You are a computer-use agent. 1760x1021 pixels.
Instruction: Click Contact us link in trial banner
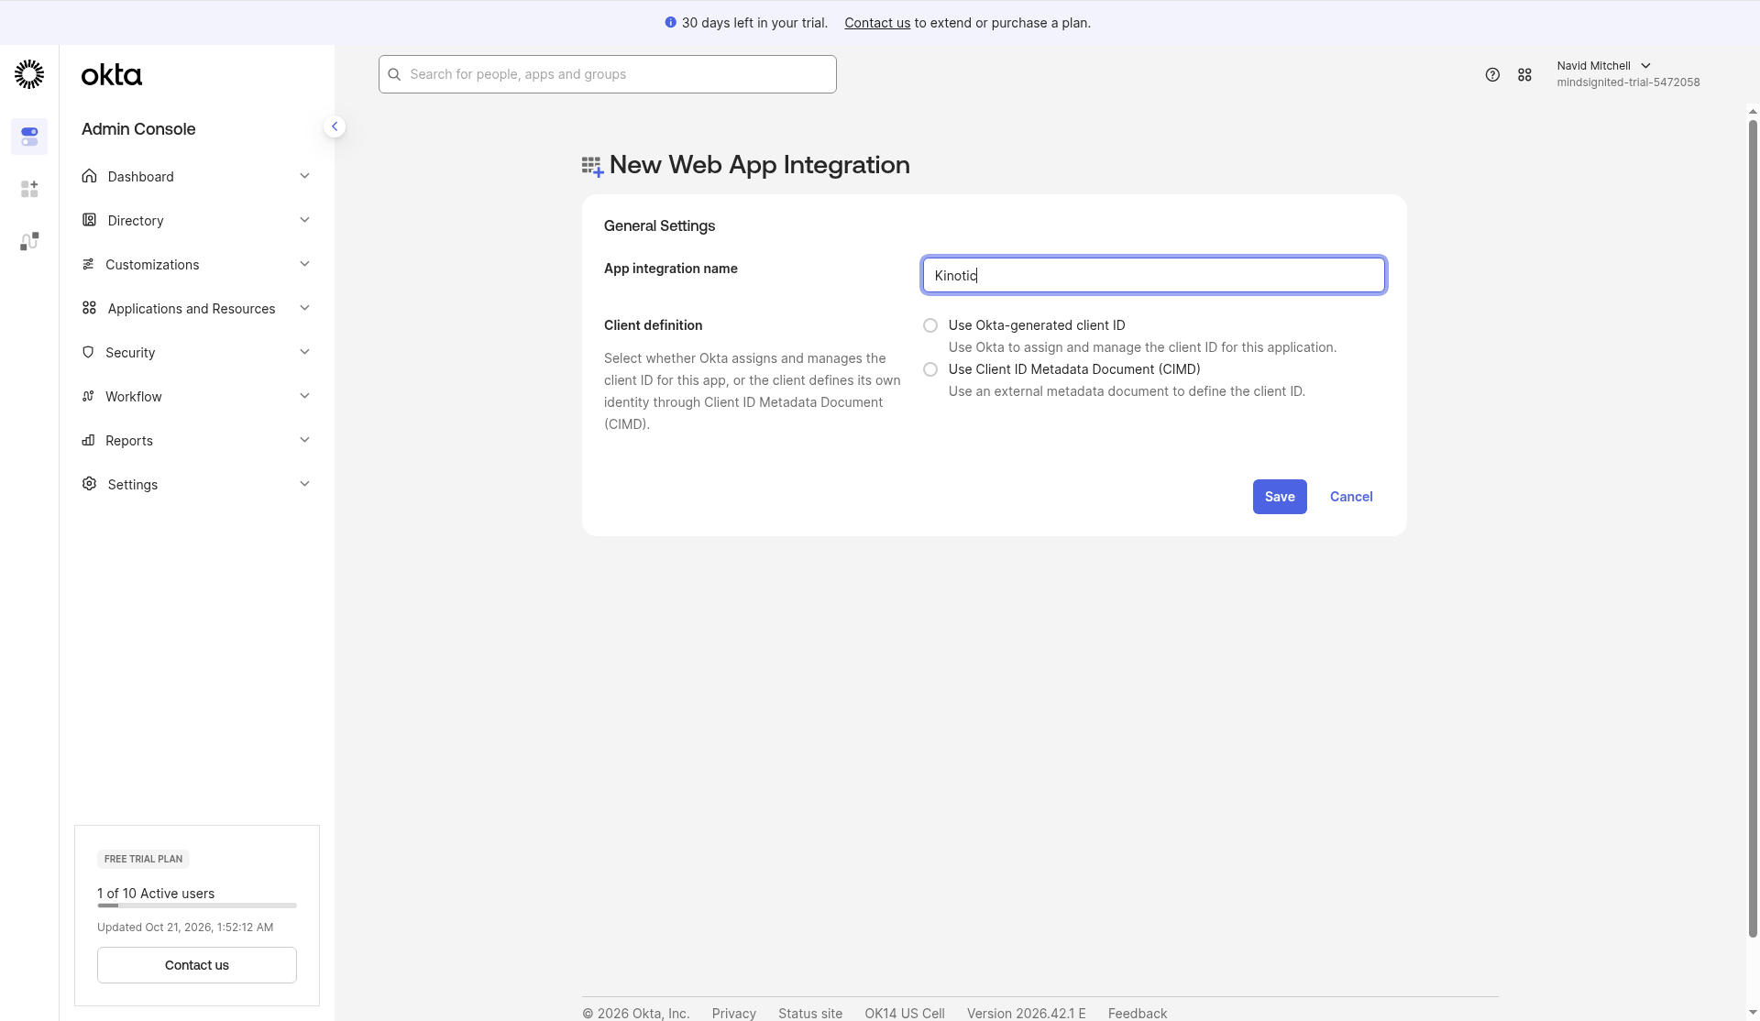(877, 23)
